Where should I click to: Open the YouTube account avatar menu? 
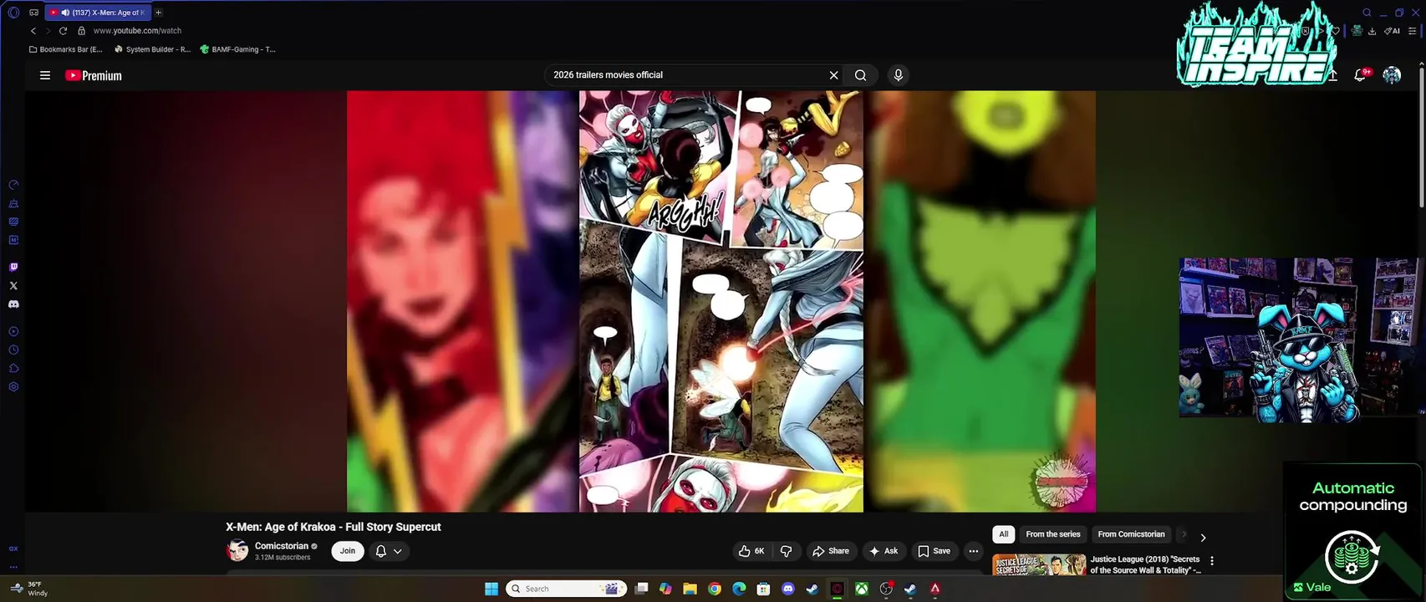click(x=1392, y=75)
